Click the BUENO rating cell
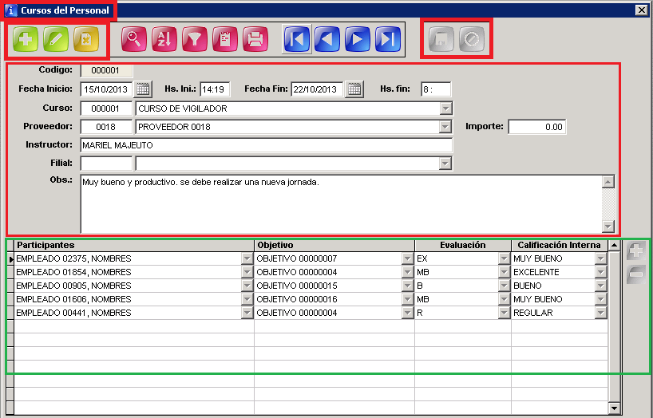The image size is (653, 418). [553, 286]
